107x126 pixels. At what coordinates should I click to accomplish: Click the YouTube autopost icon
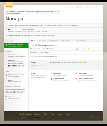coord(19,66)
